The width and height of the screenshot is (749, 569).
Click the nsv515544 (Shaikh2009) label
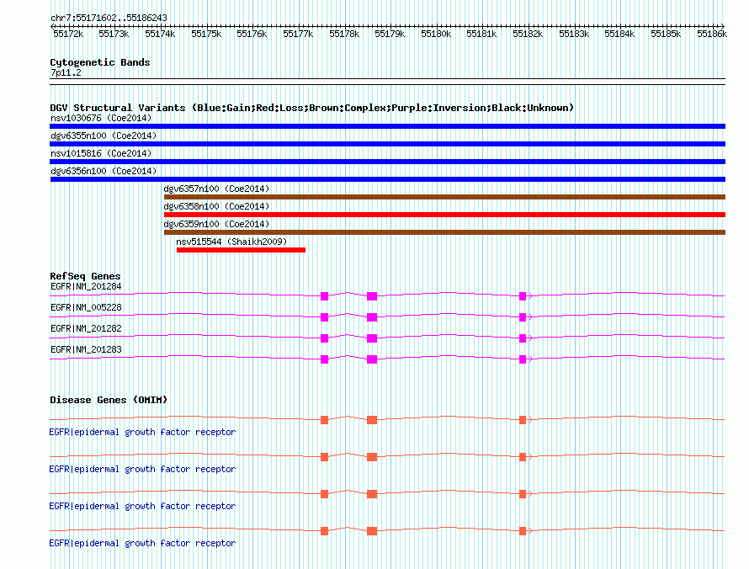tap(231, 242)
